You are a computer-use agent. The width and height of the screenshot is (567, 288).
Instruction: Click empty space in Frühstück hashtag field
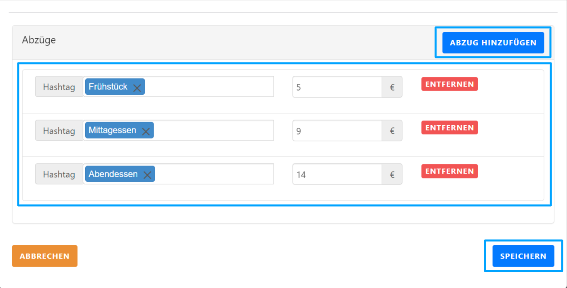[209, 87]
